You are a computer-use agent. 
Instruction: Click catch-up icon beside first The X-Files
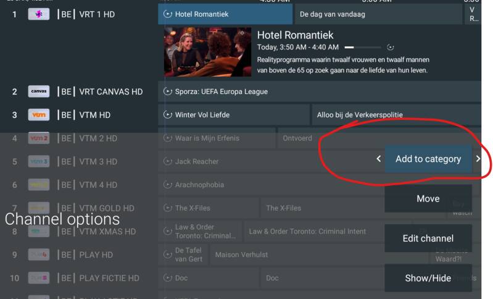[x=168, y=208]
